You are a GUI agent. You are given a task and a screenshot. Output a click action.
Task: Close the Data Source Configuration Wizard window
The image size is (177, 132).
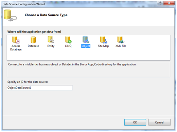coord(169,3)
